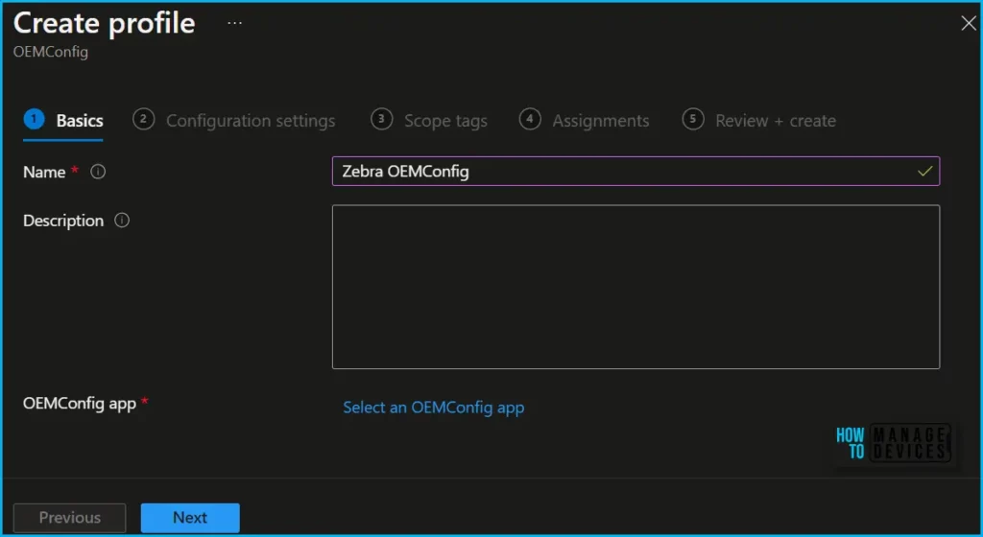
Task: Open the Scope tags step
Action: [x=429, y=120]
